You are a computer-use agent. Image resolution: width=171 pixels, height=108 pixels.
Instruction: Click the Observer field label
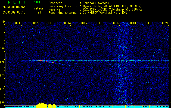coord(55,3)
